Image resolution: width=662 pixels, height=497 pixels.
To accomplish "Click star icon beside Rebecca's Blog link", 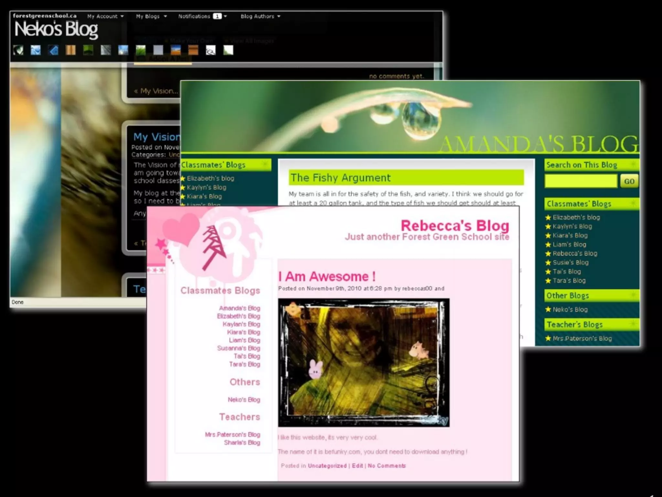I will [x=548, y=254].
